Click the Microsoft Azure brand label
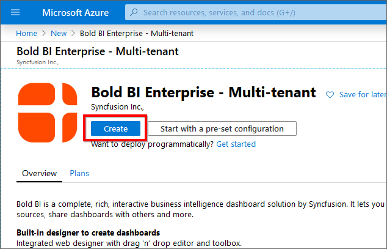This screenshot has width=387, height=249. click(75, 12)
